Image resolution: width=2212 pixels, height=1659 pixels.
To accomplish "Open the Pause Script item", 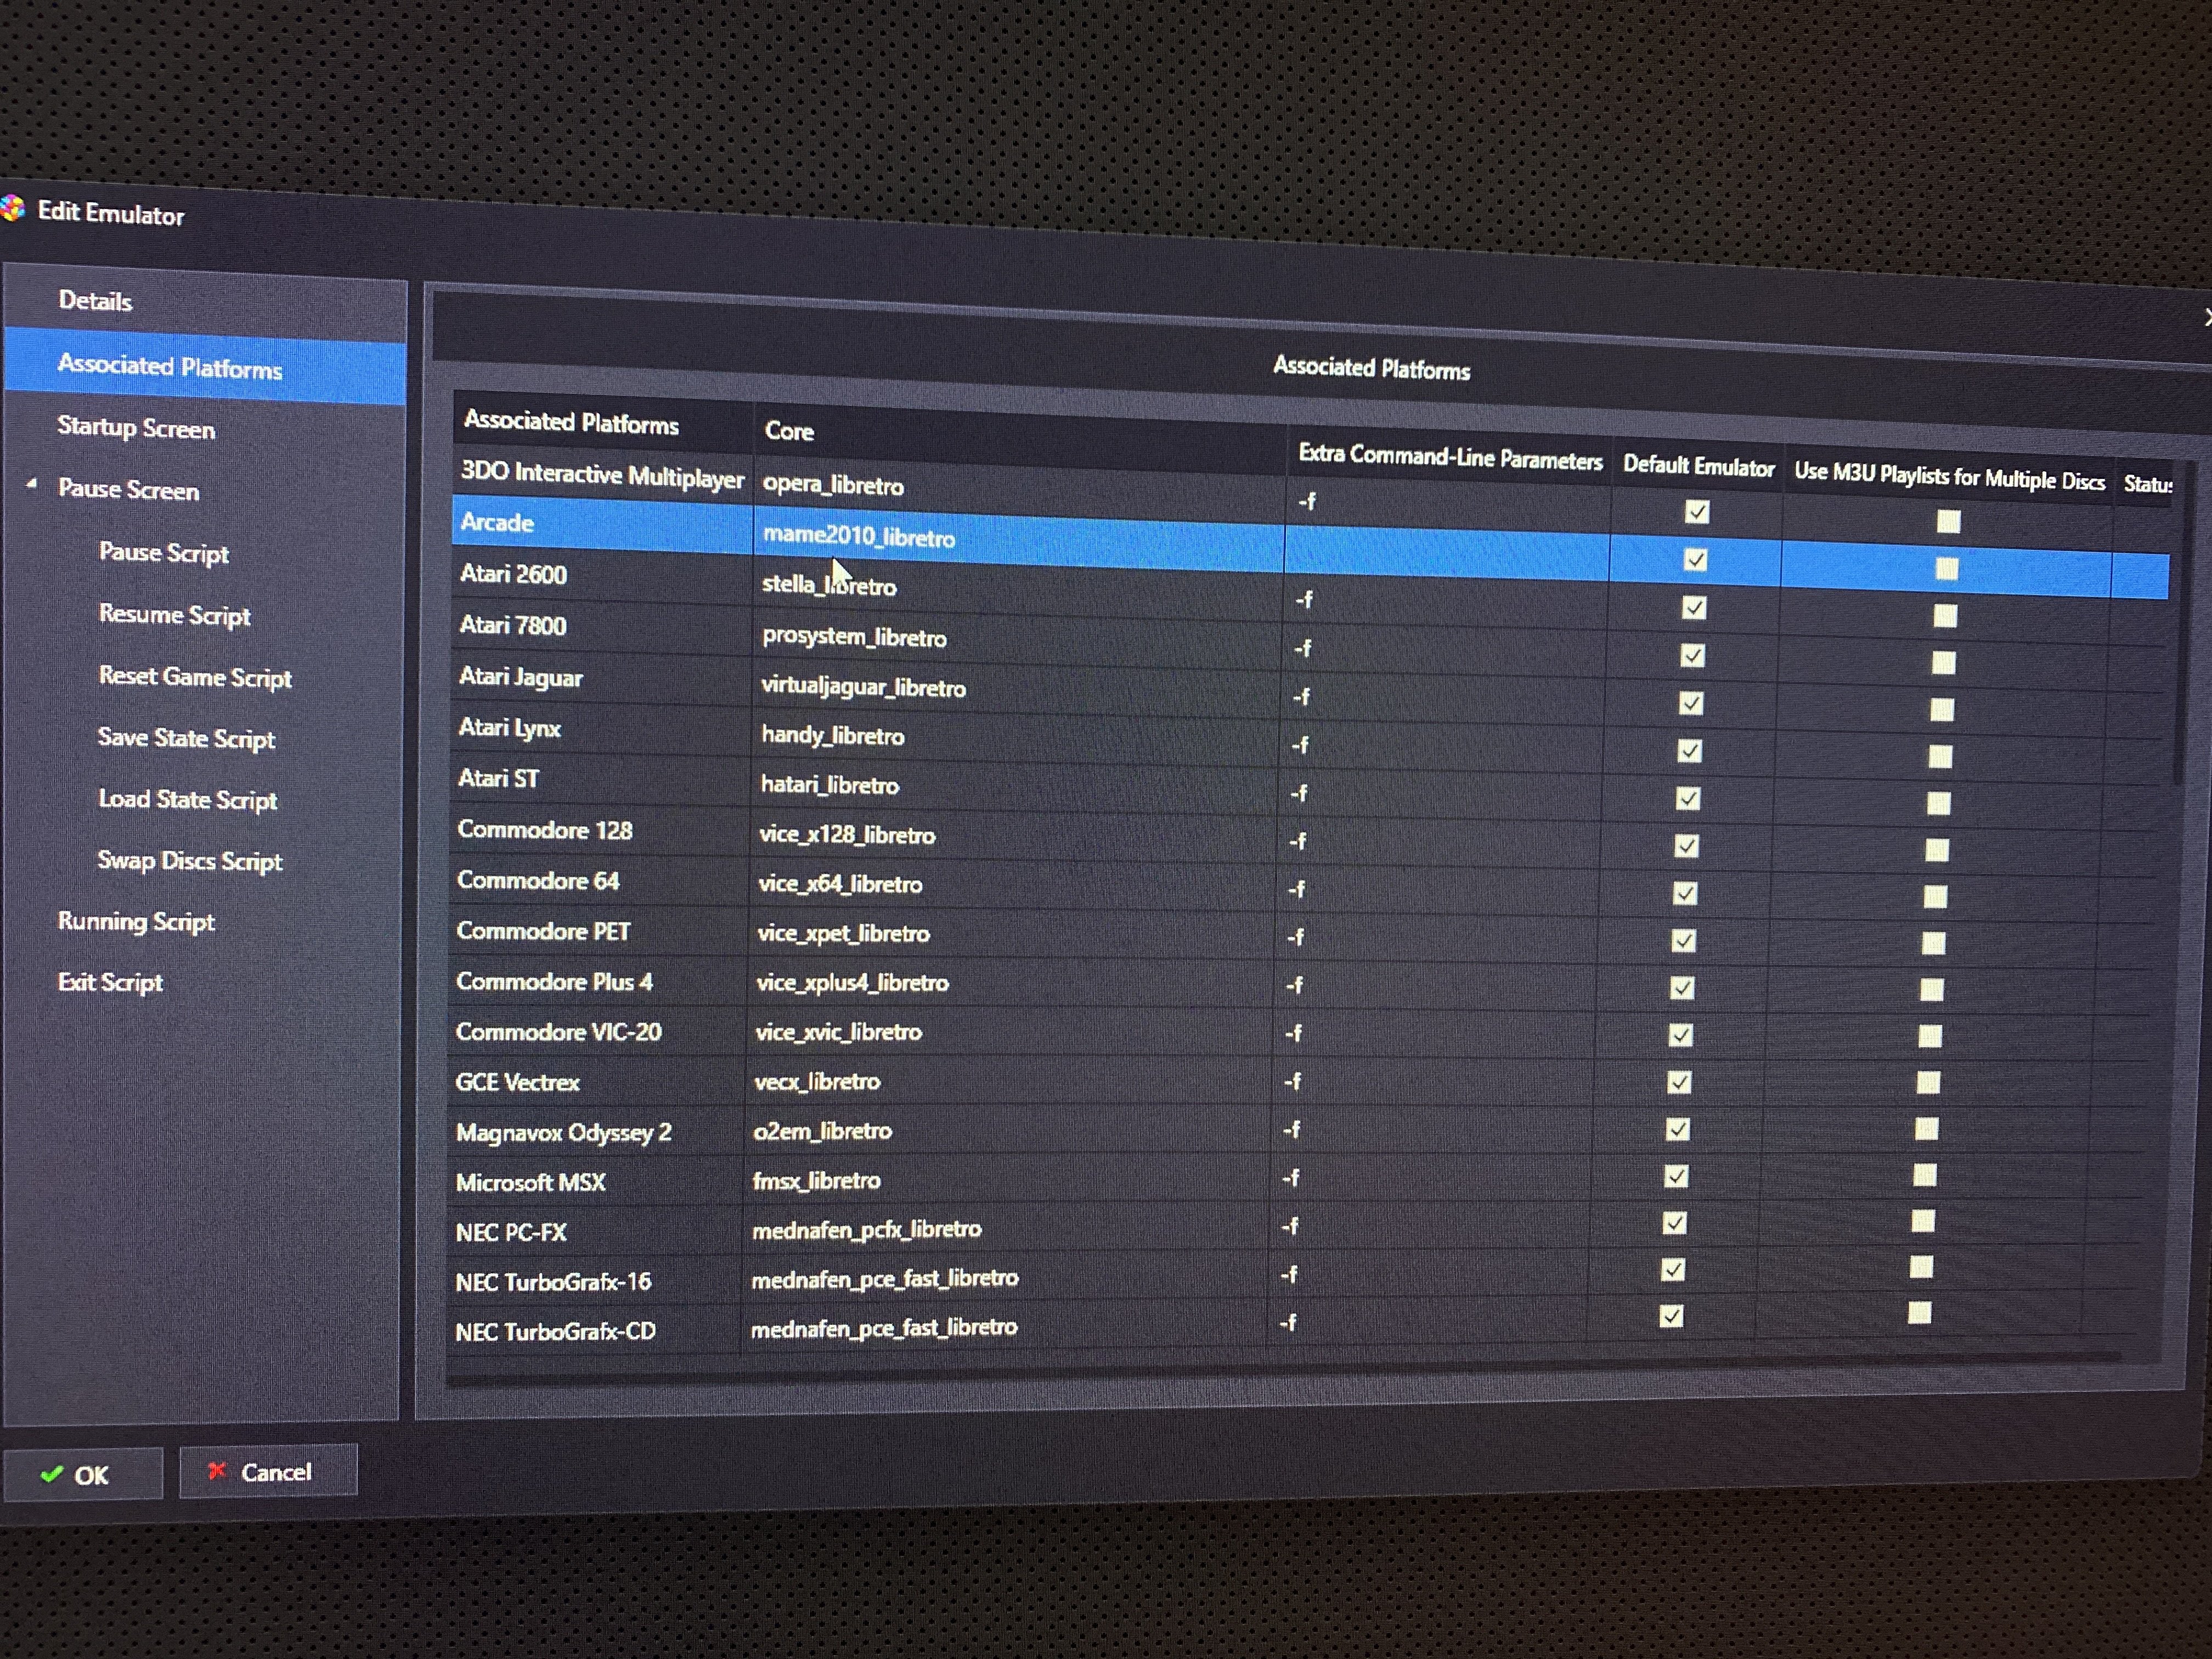I will 164,553.
